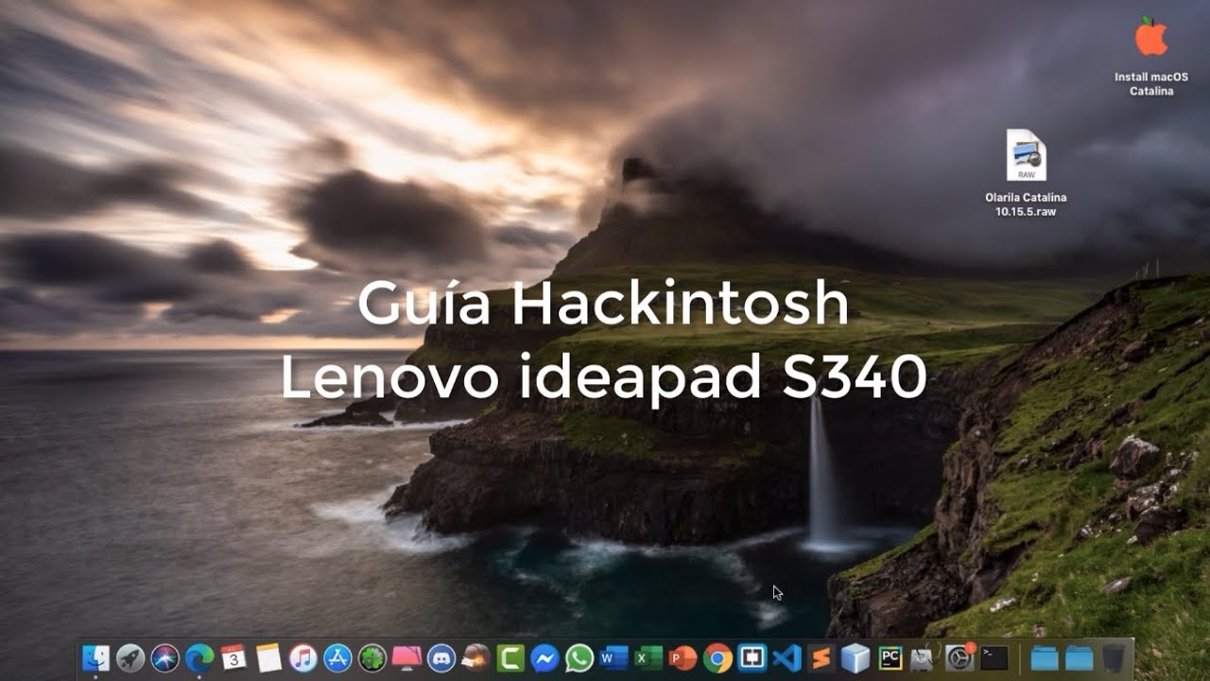Launch Visual Studio Code from dock

(786, 657)
